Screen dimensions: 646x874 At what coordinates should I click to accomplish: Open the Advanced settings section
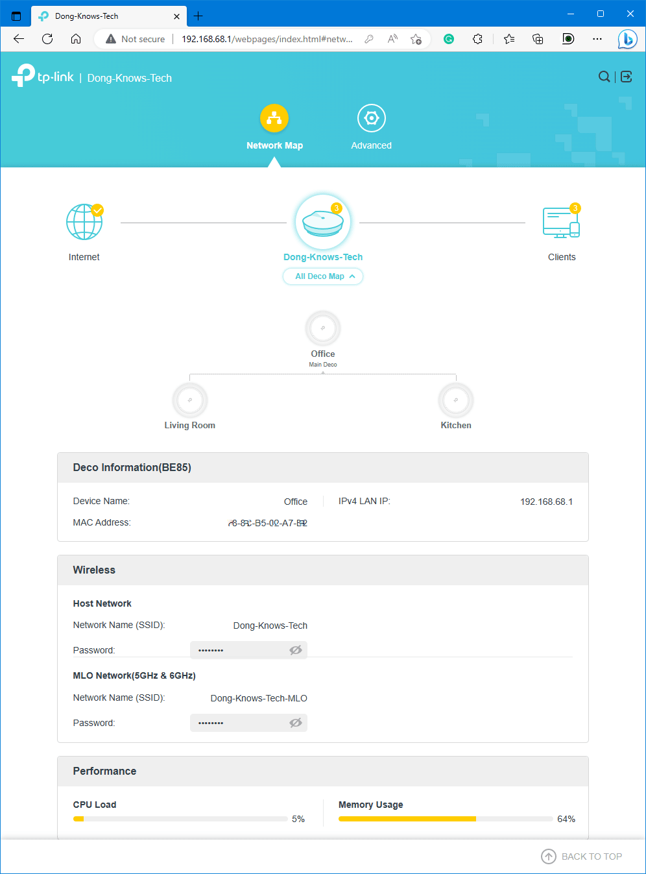click(371, 127)
